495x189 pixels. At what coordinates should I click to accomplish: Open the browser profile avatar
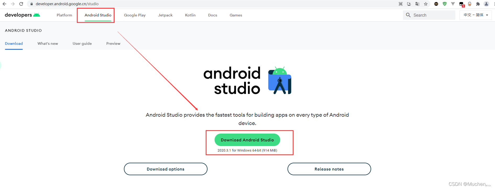tap(486, 4)
